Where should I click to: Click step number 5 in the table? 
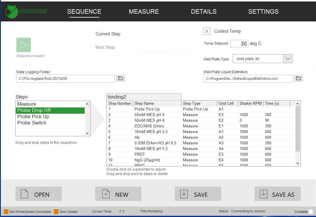click(x=109, y=132)
